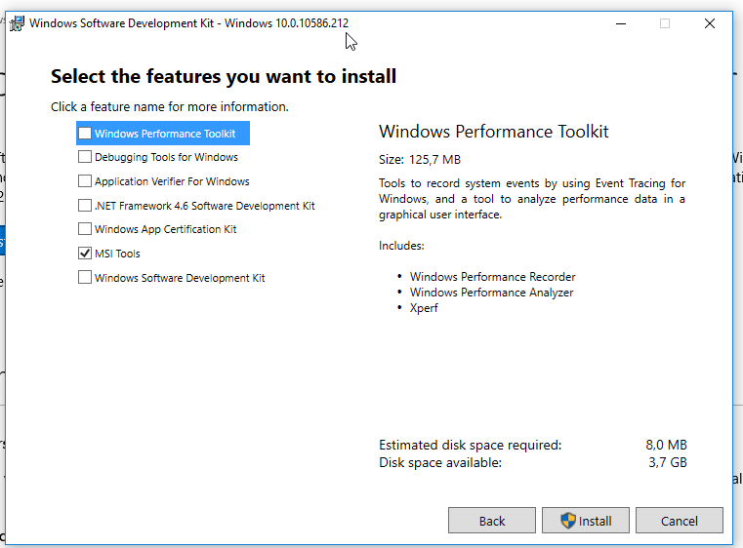Select the Windows Performance Toolkit feature name
Image resolution: width=743 pixels, height=548 pixels.
click(165, 134)
